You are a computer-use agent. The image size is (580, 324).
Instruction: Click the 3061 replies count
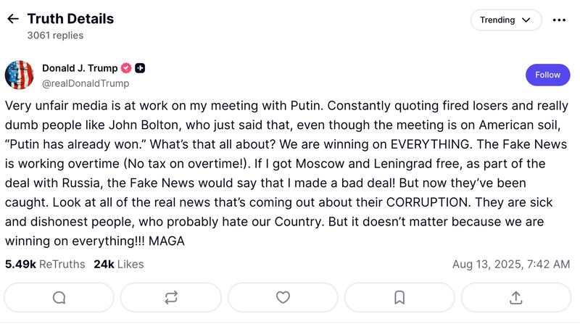pos(55,35)
